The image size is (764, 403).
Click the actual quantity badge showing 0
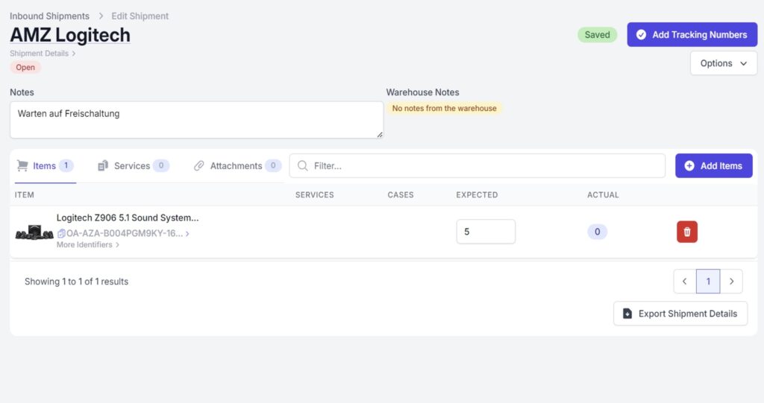click(598, 232)
